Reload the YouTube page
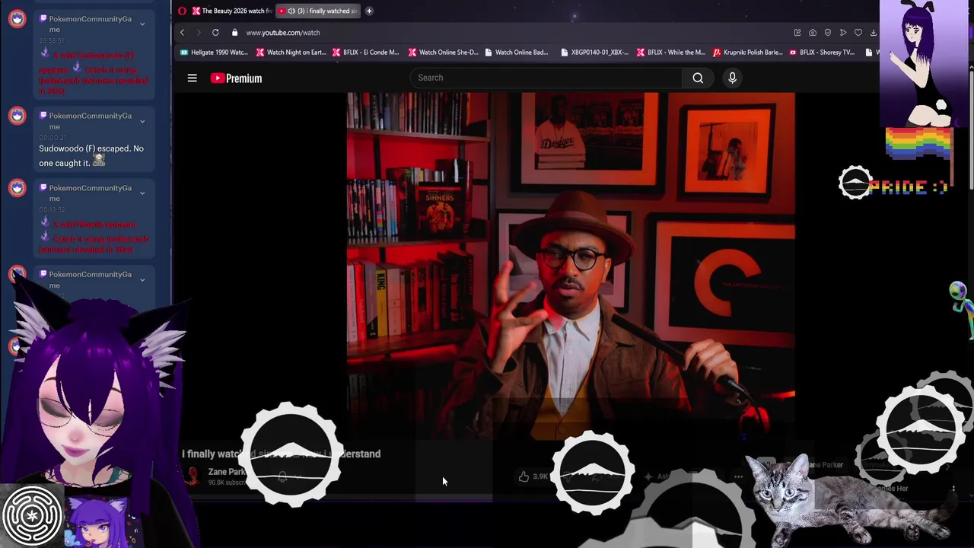 pyautogui.click(x=215, y=33)
